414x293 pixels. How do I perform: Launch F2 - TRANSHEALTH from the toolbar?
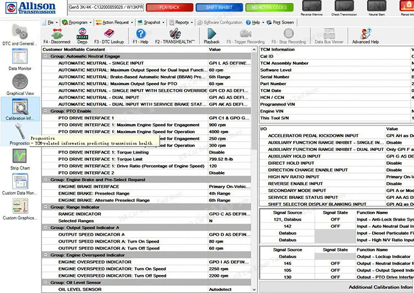(x=174, y=34)
